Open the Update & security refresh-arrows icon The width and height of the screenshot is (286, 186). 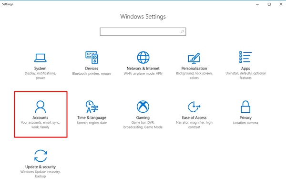[41, 156]
